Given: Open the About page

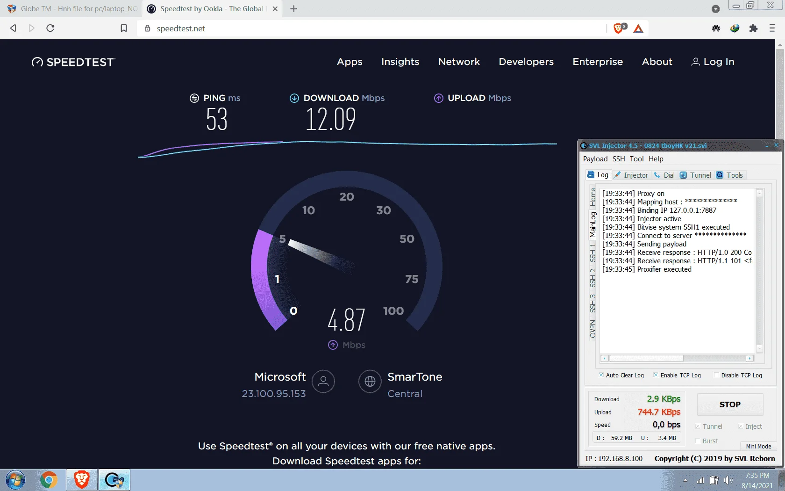Looking at the screenshot, I should [657, 62].
